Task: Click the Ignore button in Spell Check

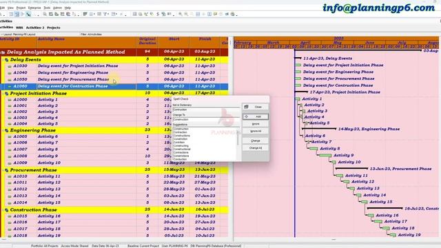Action: 256,124
